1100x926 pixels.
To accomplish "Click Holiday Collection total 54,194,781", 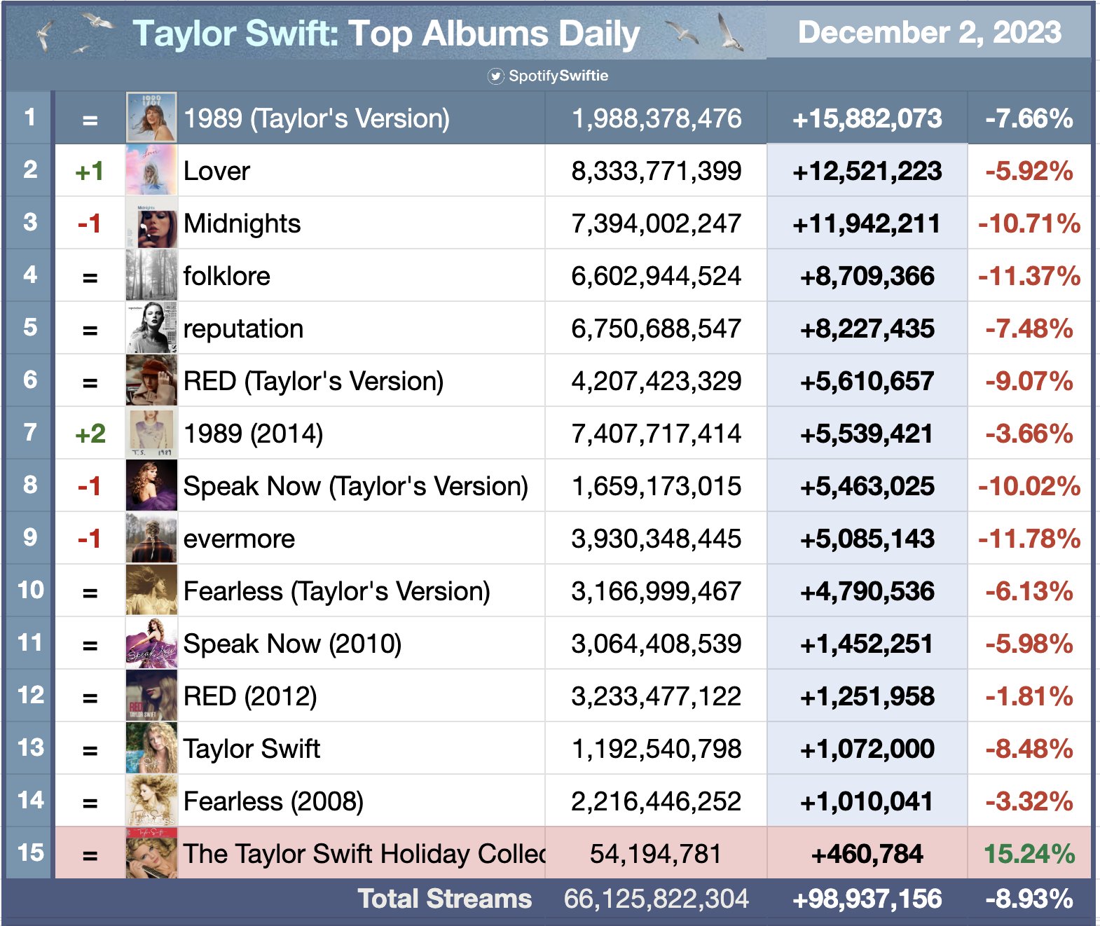I will click(x=656, y=854).
